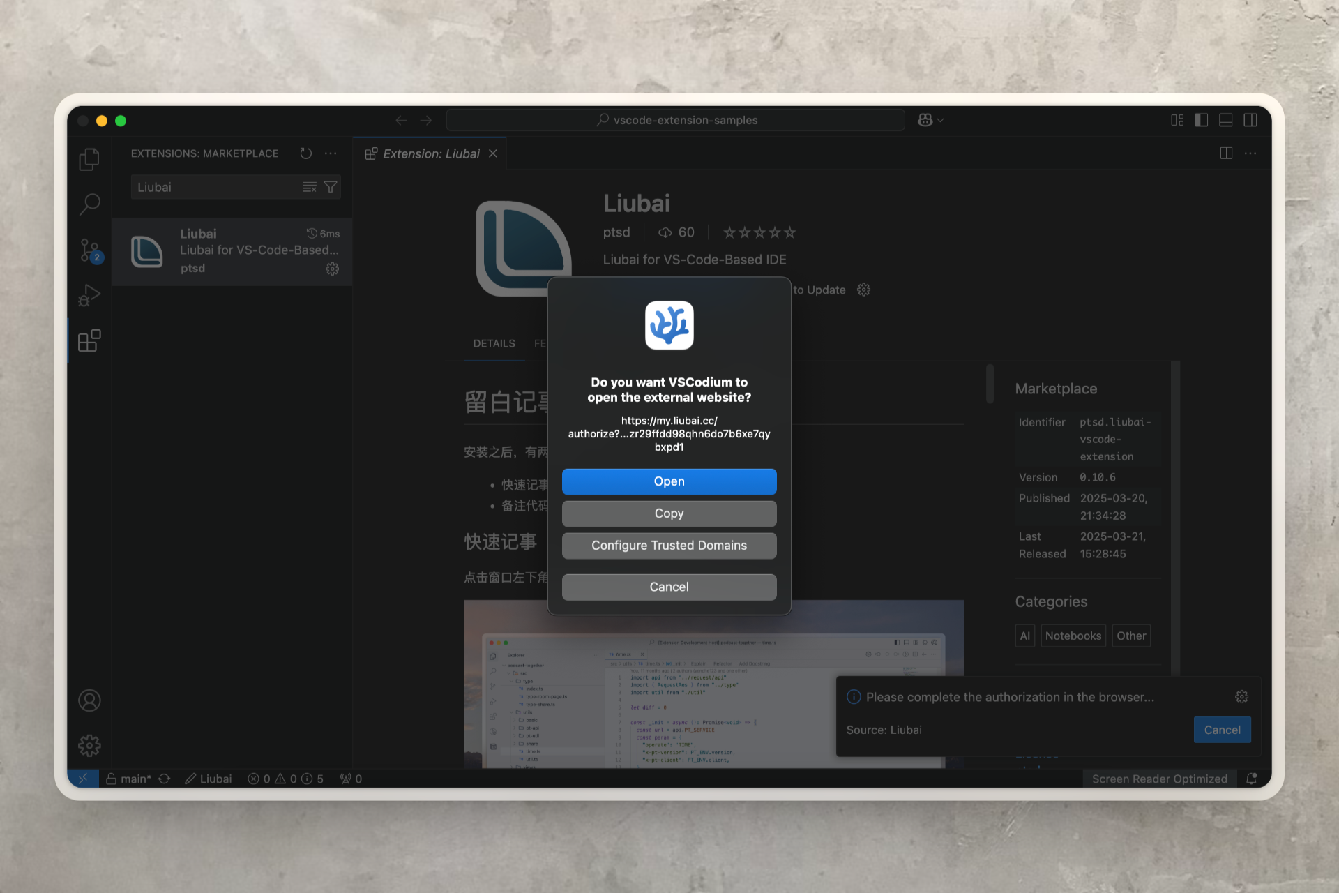
Task: Open the Search view in activity bar
Action: pos(89,204)
